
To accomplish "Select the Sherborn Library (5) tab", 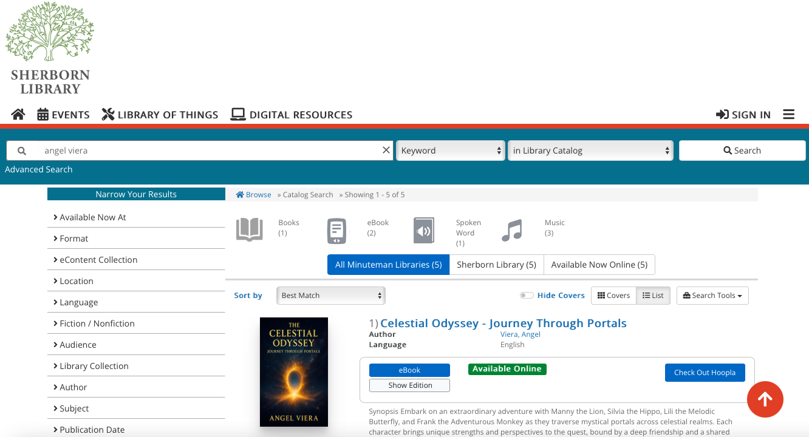I will point(496,265).
